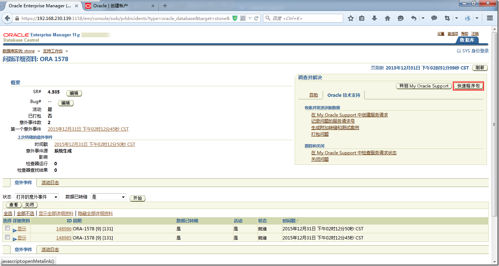The width and height of the screenshot is (499, 266).
Task: Open dropdown next to crop icon
Action: [456, 18]
